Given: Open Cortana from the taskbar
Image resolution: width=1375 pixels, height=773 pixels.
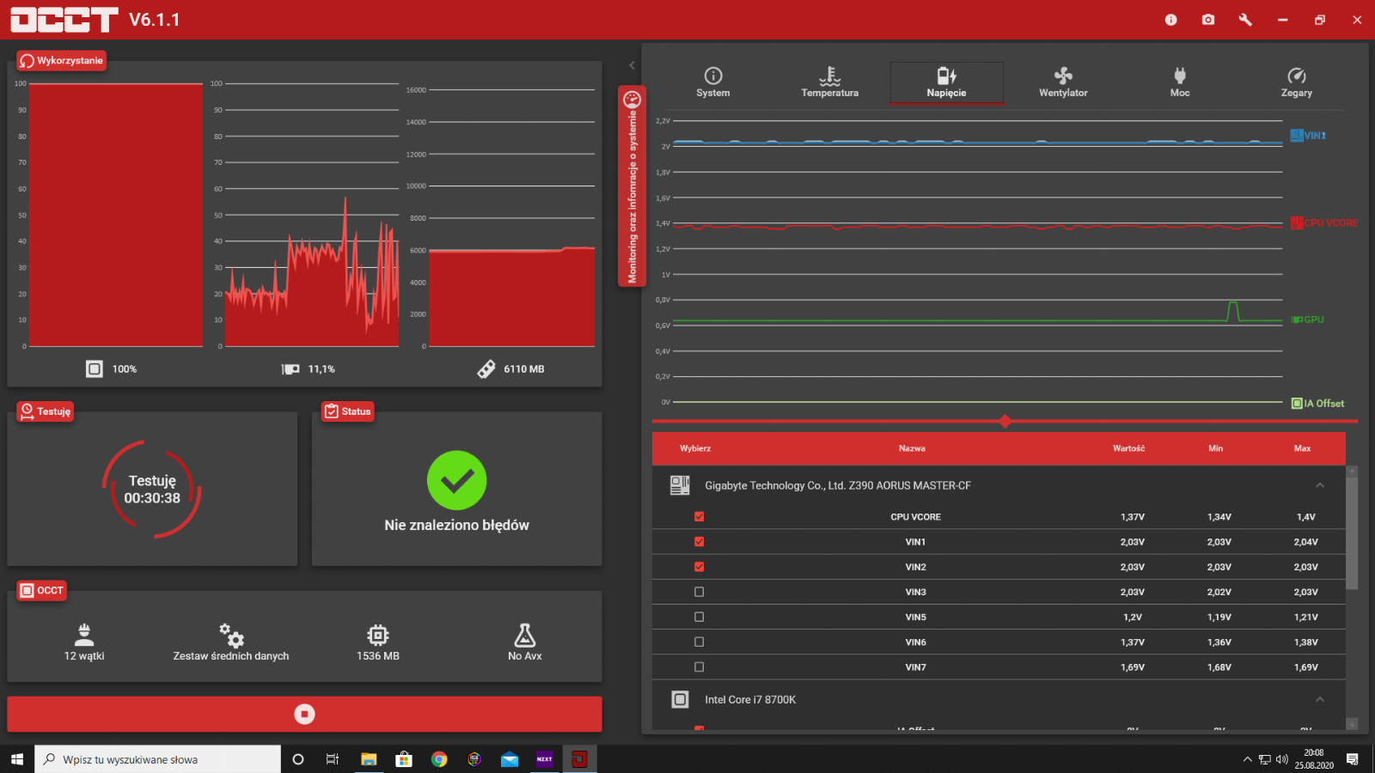Looking at the screenshot, I should point(298,759).
